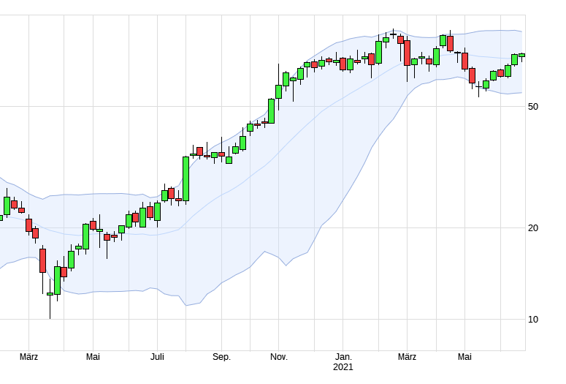Select the tall green early November candle

pyautogui.click(x=271, y=110)
